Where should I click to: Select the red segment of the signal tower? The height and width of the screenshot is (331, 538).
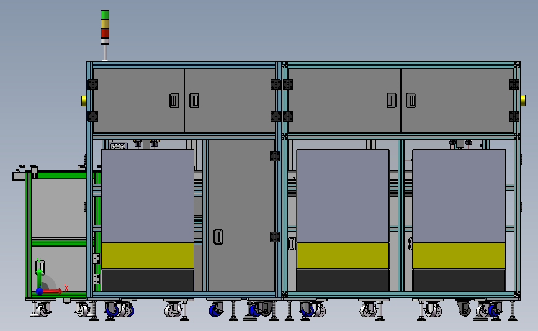click(105, 34)
